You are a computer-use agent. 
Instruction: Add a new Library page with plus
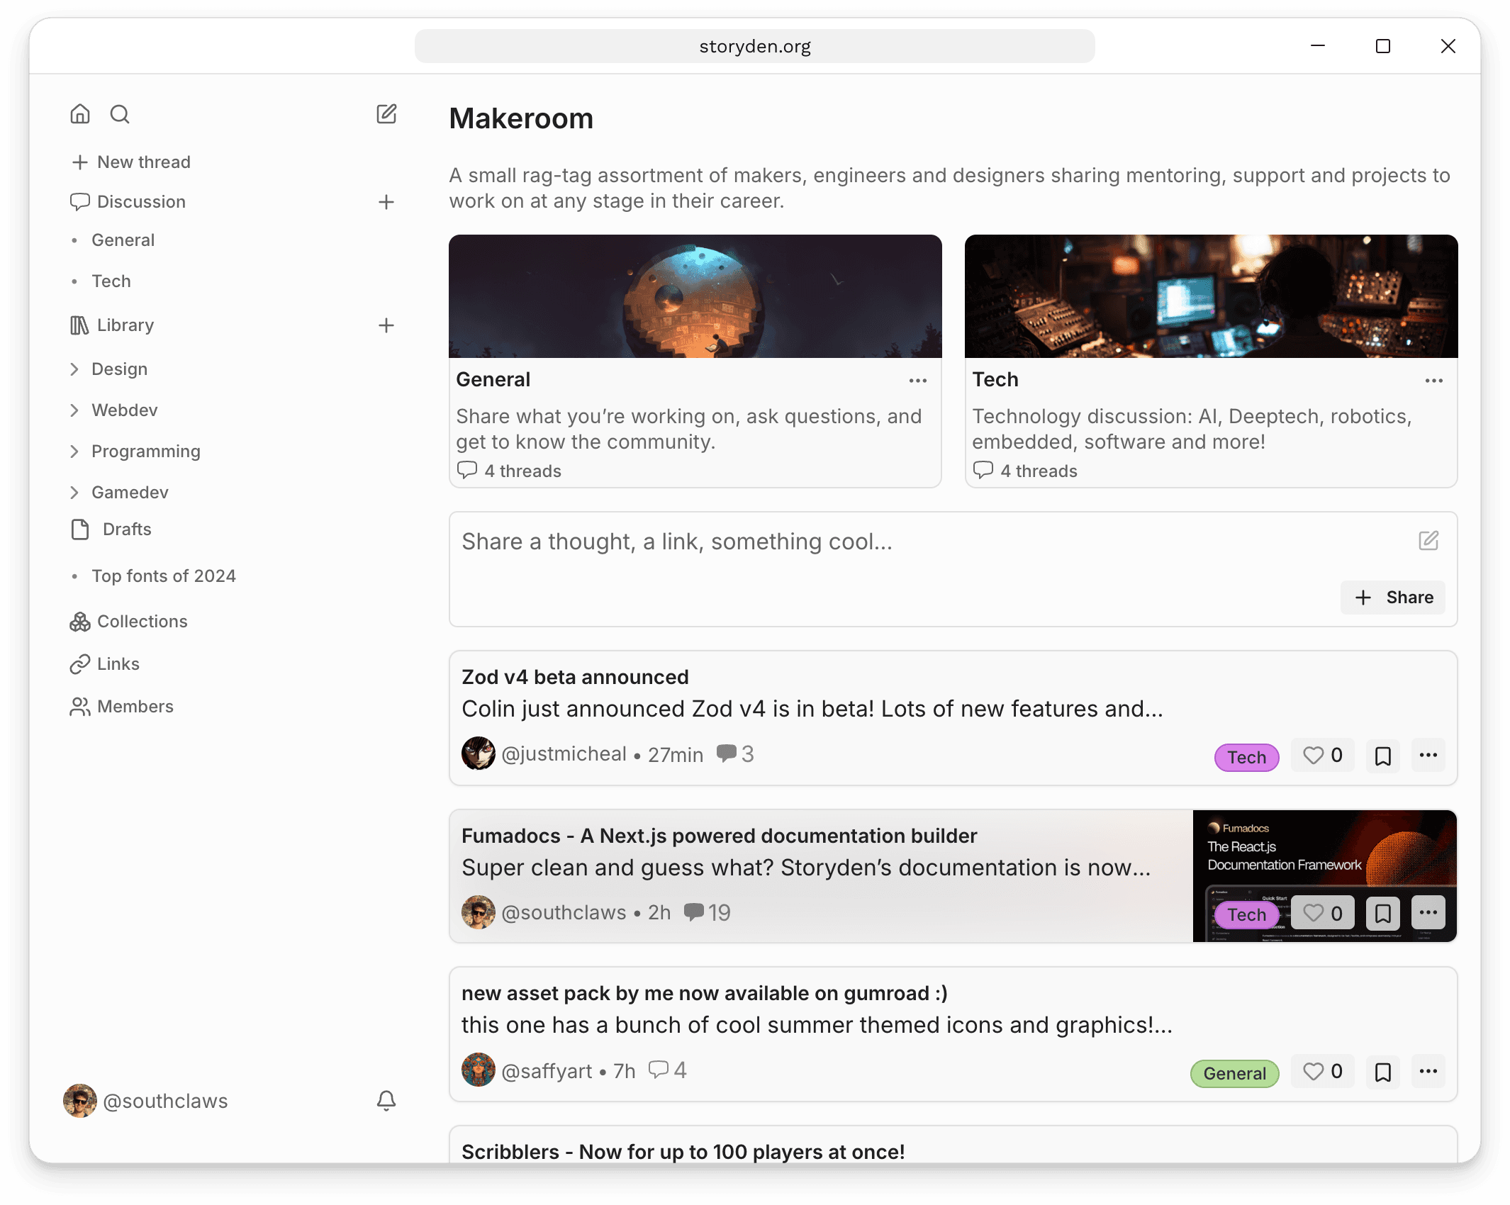[386, 325]
